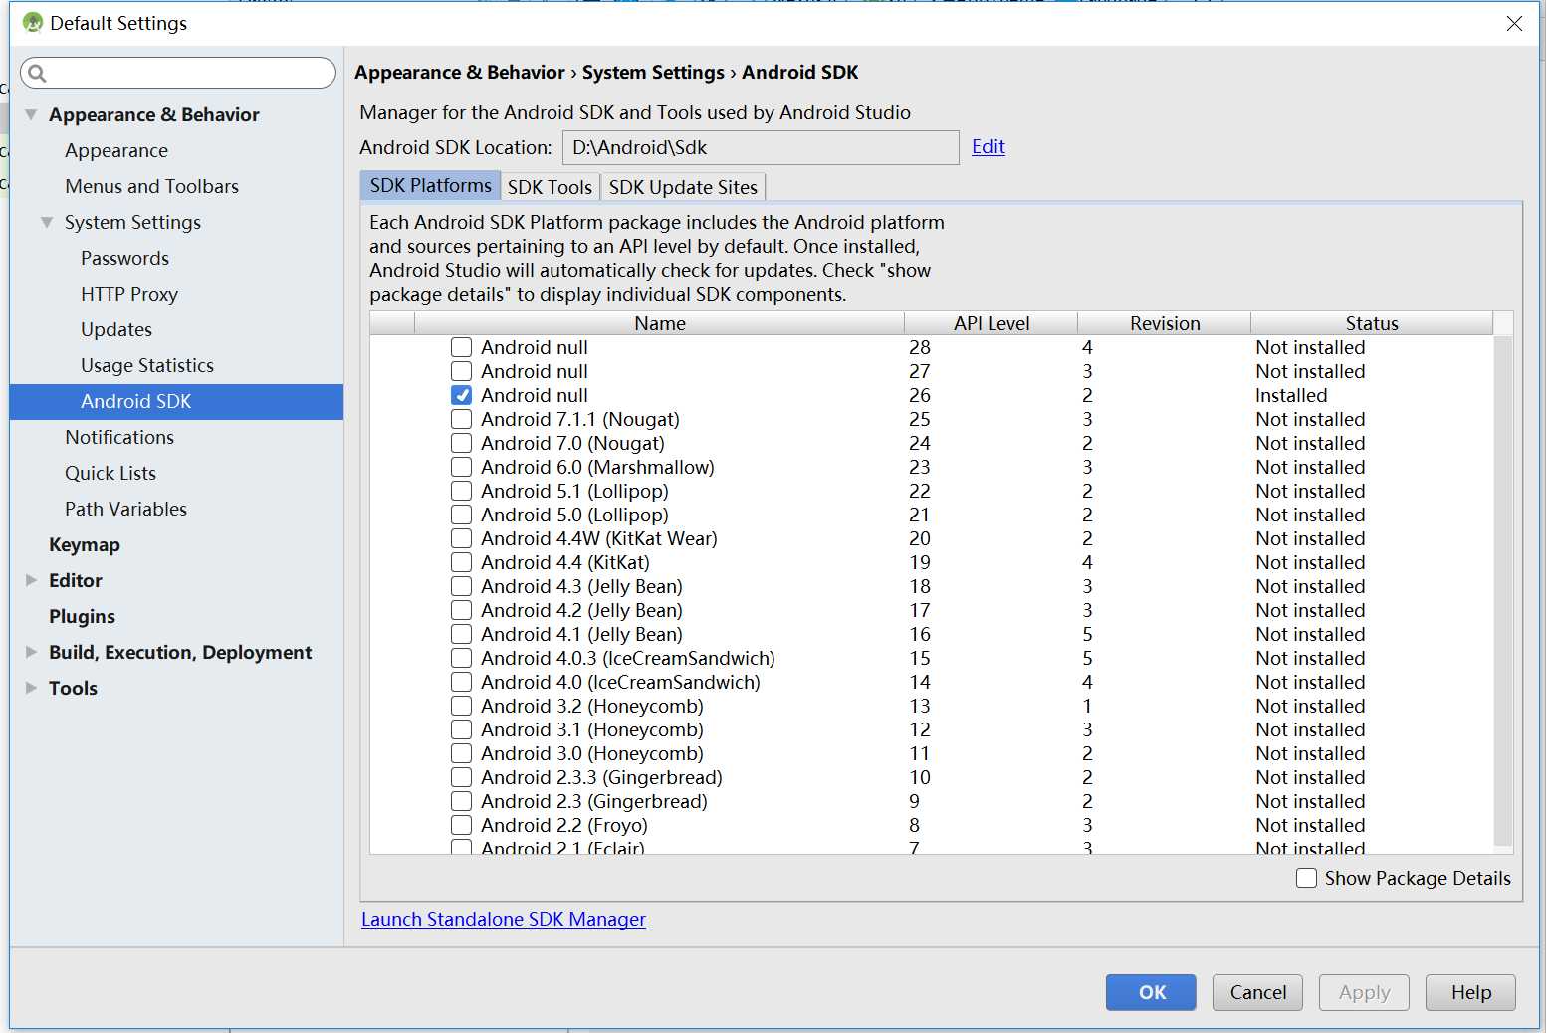
Task: Collapse the System Settings tree arrow
Action: click(x=47, y=222)
